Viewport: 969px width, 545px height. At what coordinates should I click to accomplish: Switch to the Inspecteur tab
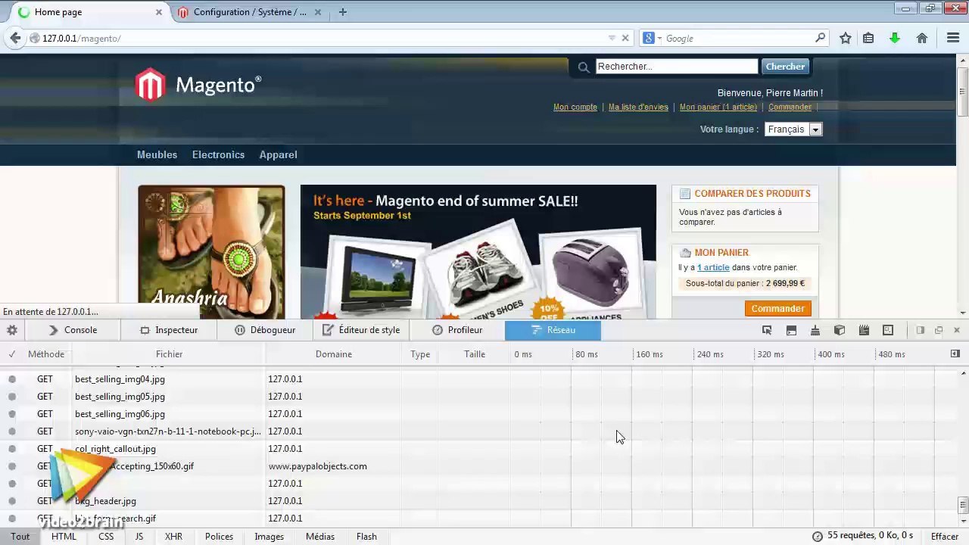click(169, 330)
